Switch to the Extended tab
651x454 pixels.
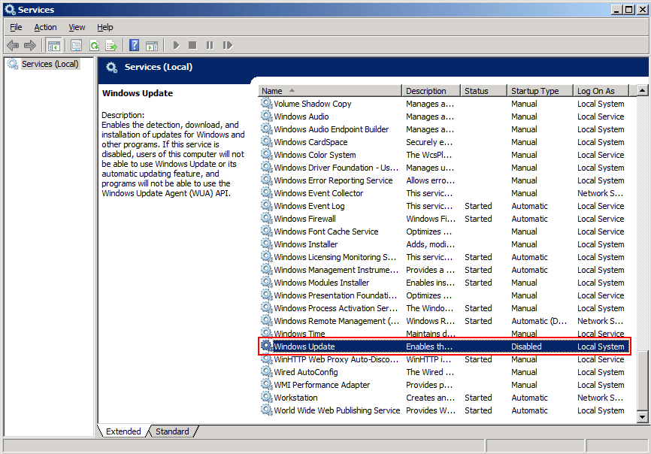pos(123,431)
